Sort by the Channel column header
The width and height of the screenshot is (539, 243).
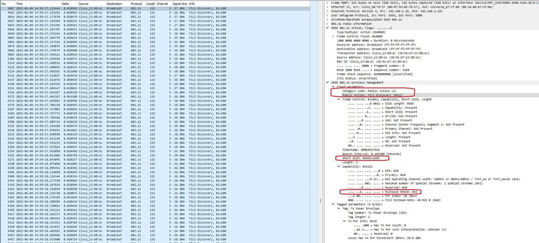pos(163,3)
